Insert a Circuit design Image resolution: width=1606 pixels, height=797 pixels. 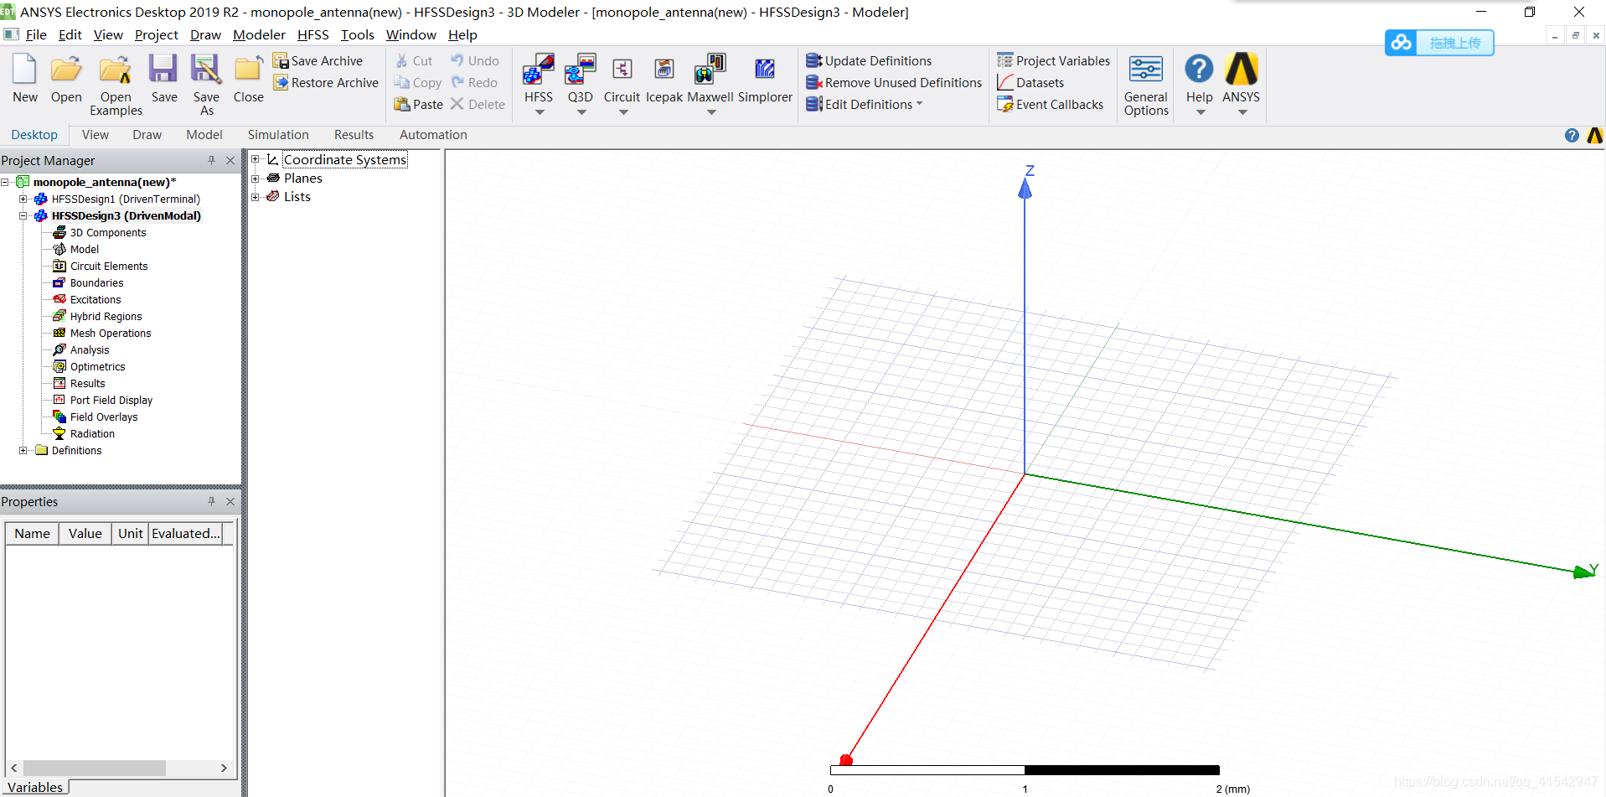click(x=622, y=70)
